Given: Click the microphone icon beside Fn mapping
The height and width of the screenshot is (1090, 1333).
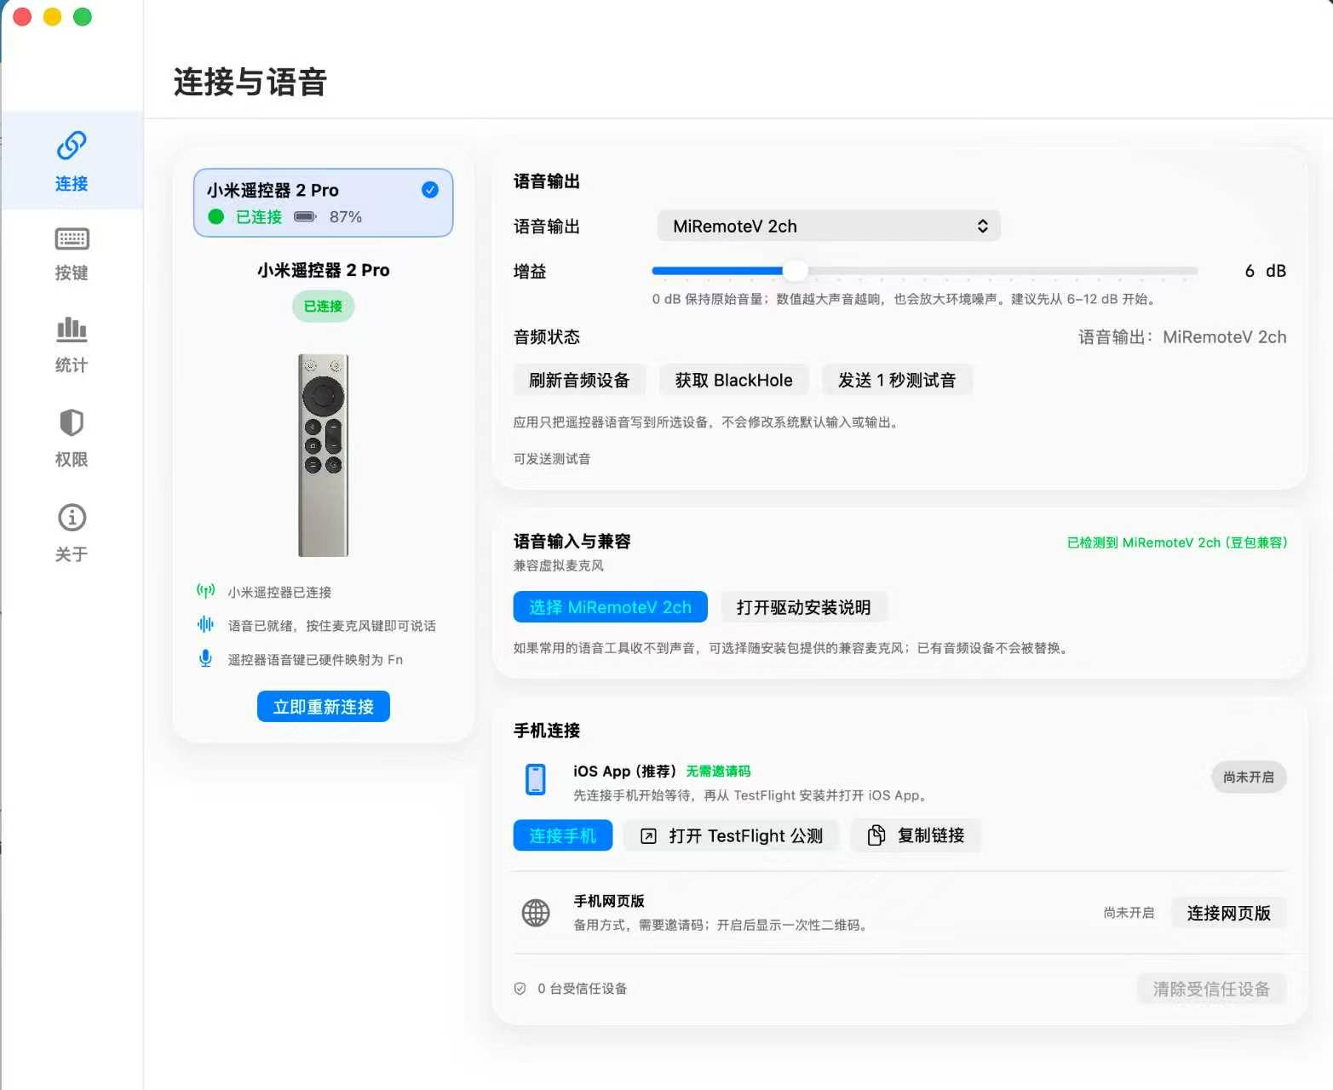Looking at the screenshot, I should point(205,659).
